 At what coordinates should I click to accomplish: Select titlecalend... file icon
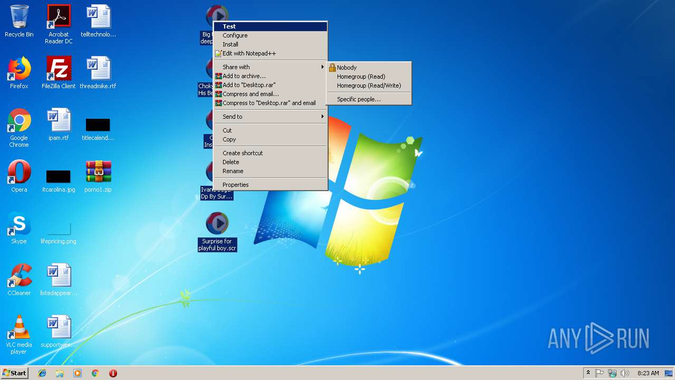tap(98, 129)
